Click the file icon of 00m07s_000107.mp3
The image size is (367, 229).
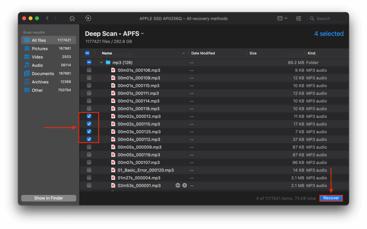pos(113,162)
